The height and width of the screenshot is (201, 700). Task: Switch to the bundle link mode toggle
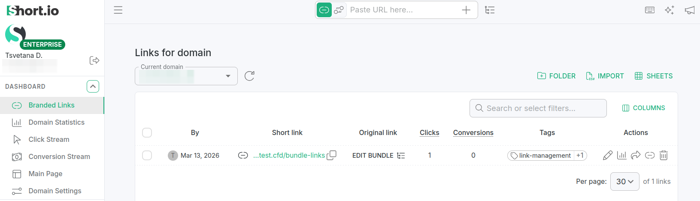point(339,10)
